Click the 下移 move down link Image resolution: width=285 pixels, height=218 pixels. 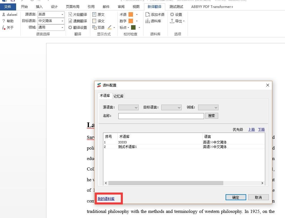pos(262,129)
